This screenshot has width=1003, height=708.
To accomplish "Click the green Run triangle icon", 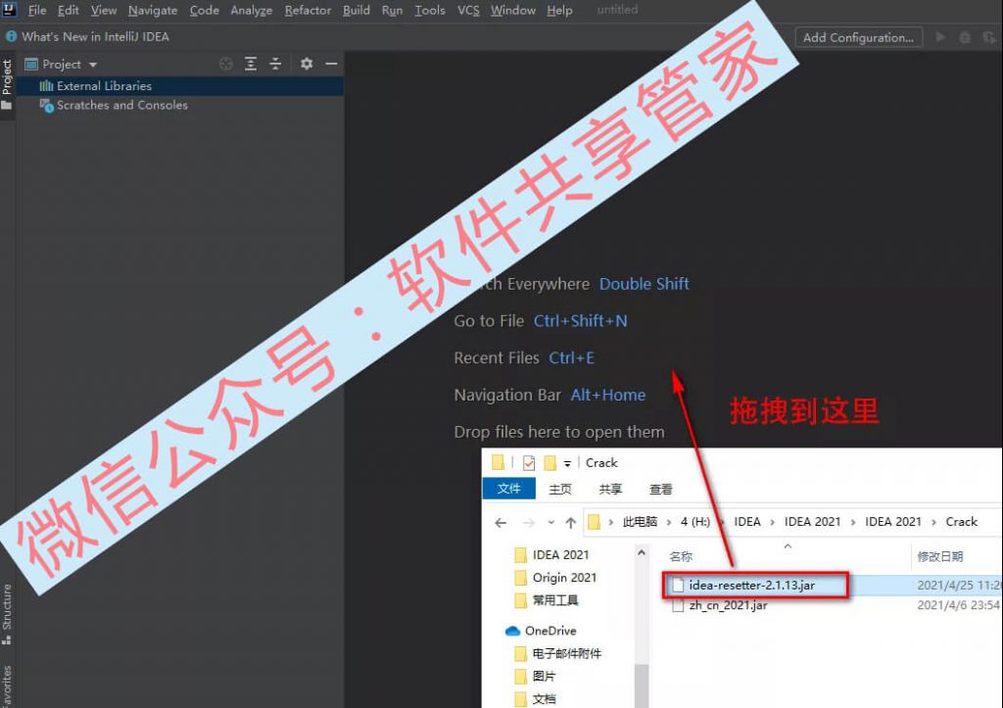I will (x=940, y=37).
